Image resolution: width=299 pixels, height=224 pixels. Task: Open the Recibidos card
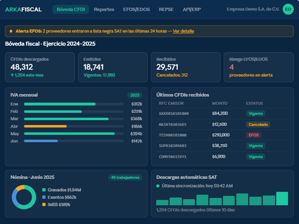tap(186, 67)
